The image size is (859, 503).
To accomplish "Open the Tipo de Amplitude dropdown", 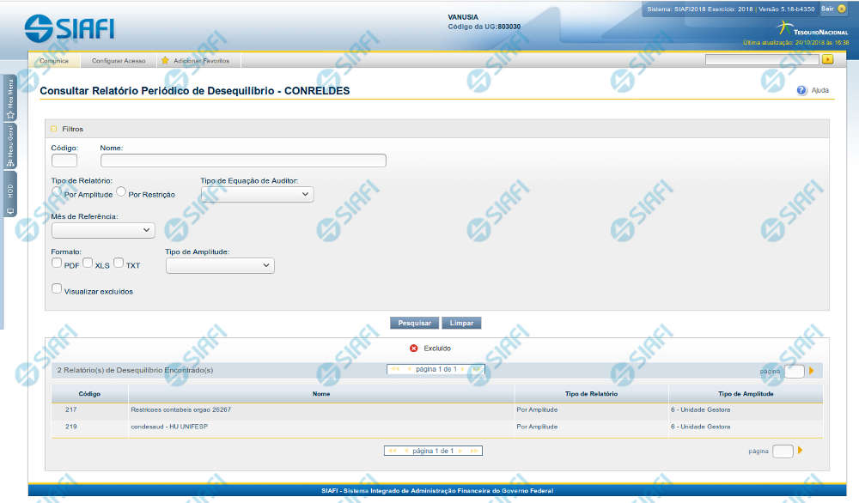I will pyautogui.click(x=220, y=266).
